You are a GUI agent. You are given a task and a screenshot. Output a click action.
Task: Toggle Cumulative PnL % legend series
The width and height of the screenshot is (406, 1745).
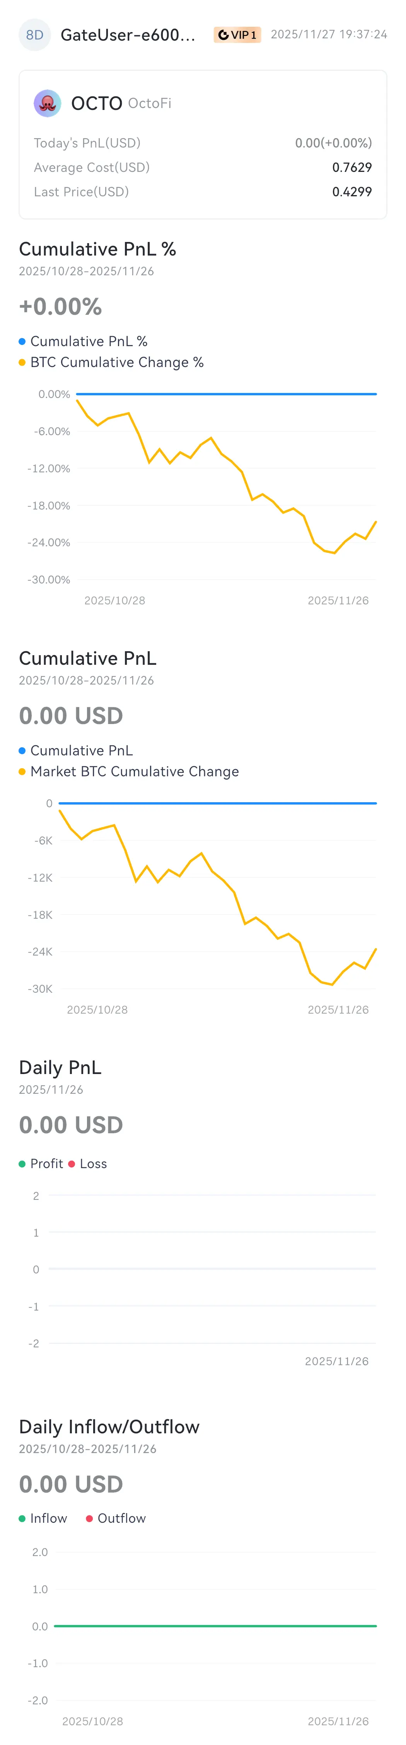(89, 341)
